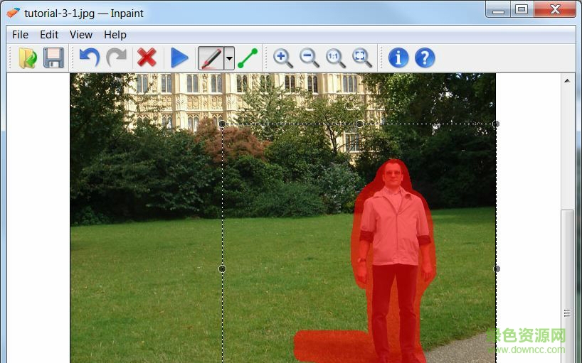
Task: Redo the action with the gray arrow
Action: click(117, 58)
